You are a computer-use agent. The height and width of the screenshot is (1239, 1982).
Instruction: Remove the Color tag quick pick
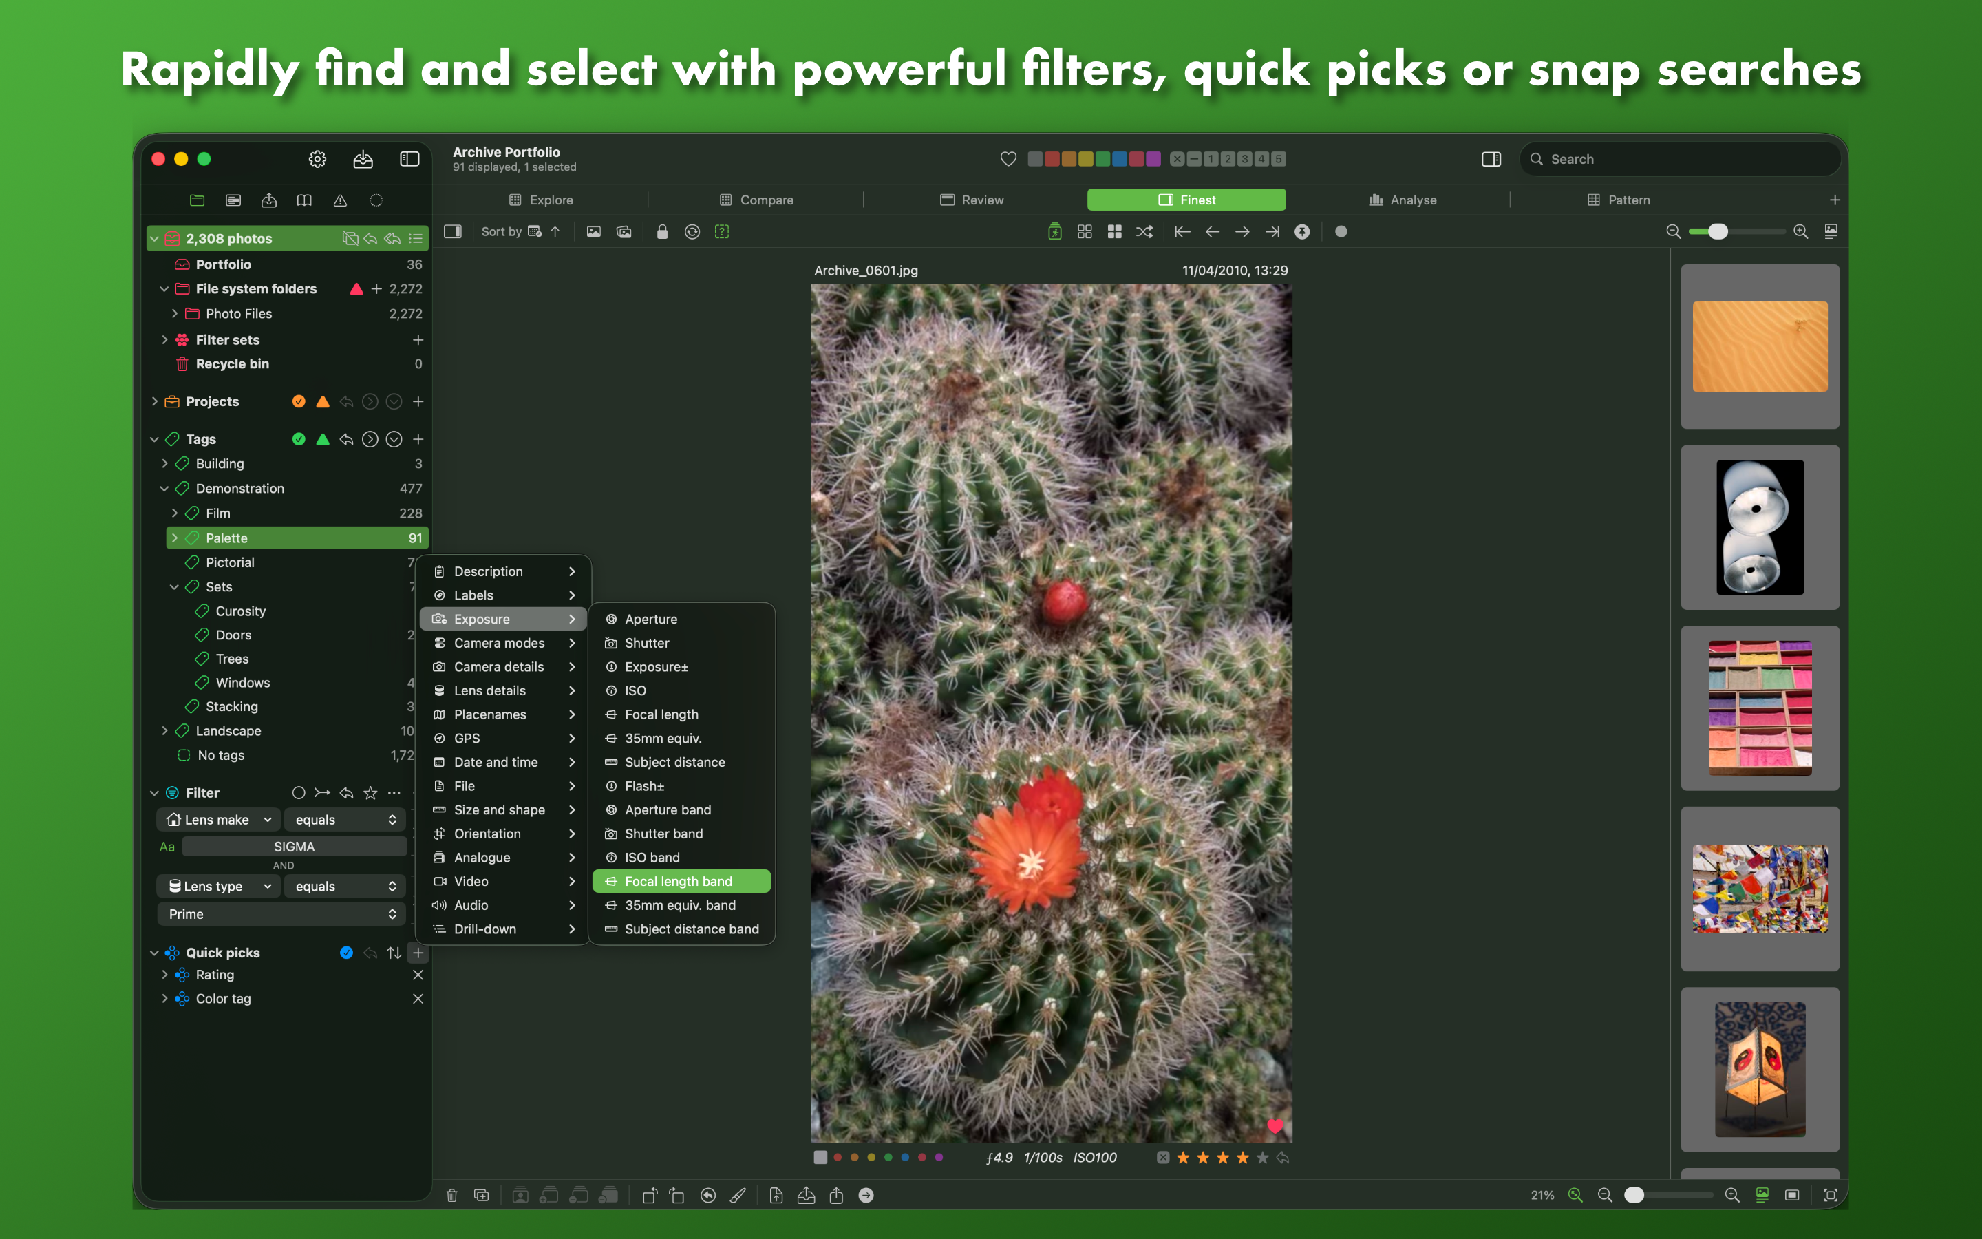418,998
